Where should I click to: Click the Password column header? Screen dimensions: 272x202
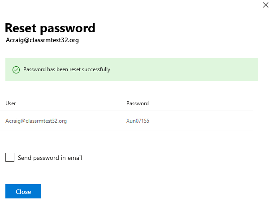(137, 103)
